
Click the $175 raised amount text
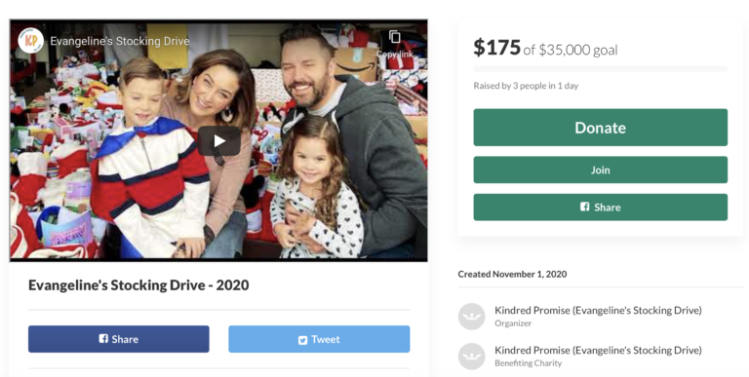[x=496, y=47]
